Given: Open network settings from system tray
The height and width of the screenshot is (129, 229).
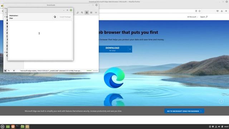Looking at the screenshot, I should pos(216,126).
